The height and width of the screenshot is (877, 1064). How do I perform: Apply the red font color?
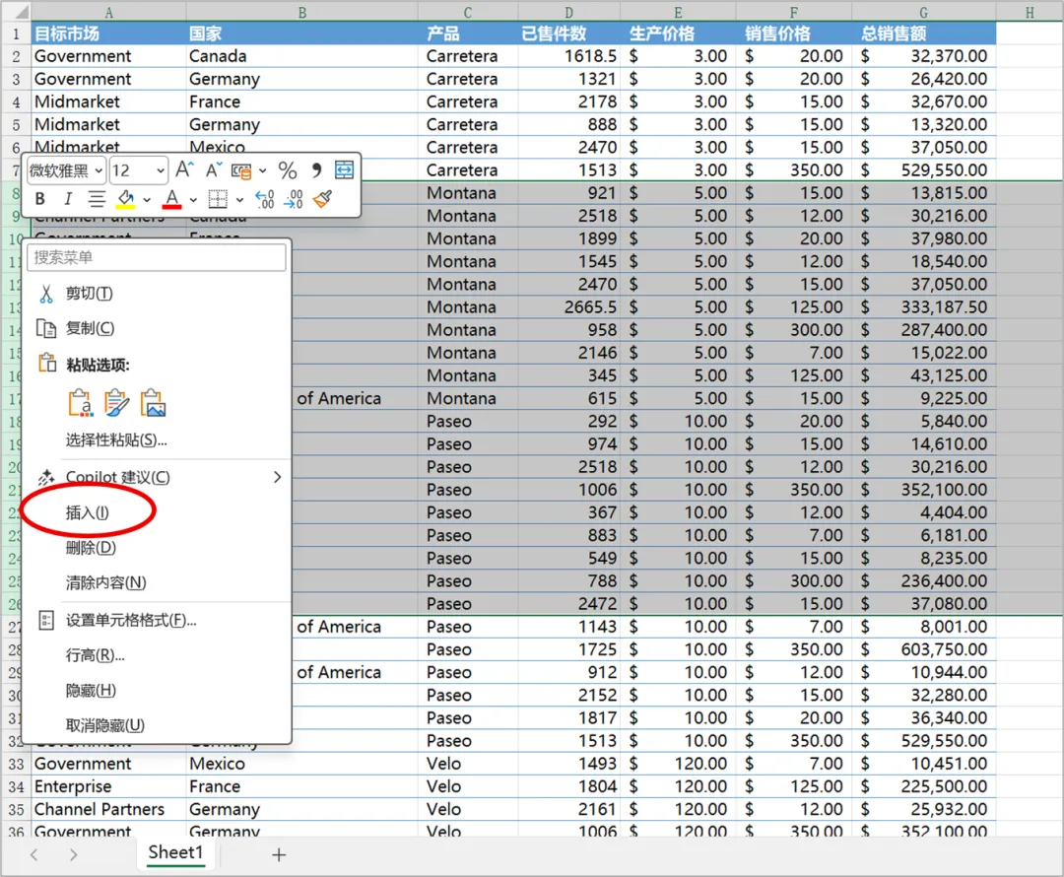coord(171,199)
